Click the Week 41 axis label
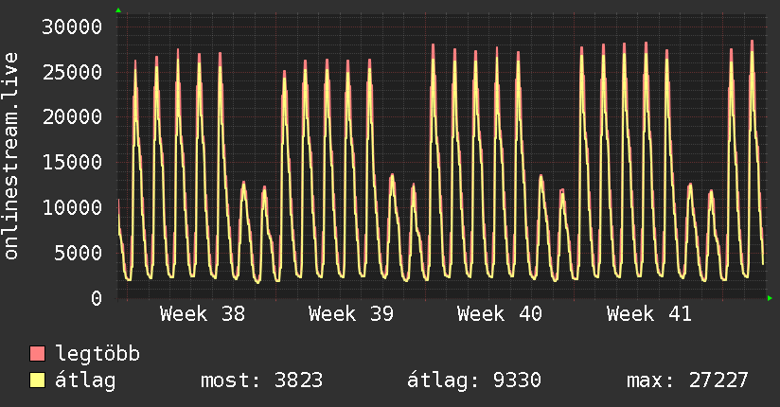Viewport: 780px width, 407px height. 649,314
